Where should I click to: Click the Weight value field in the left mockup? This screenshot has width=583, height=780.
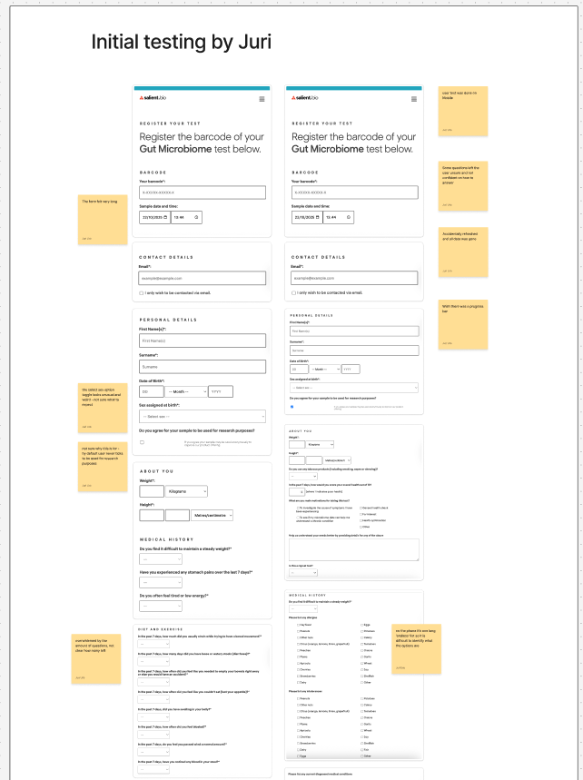(152, 491)
